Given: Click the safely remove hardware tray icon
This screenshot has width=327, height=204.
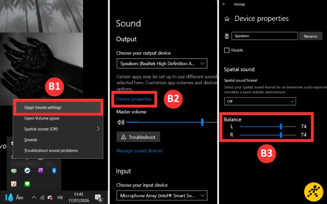Looking at the screenshot, I should tap(14, 171).
